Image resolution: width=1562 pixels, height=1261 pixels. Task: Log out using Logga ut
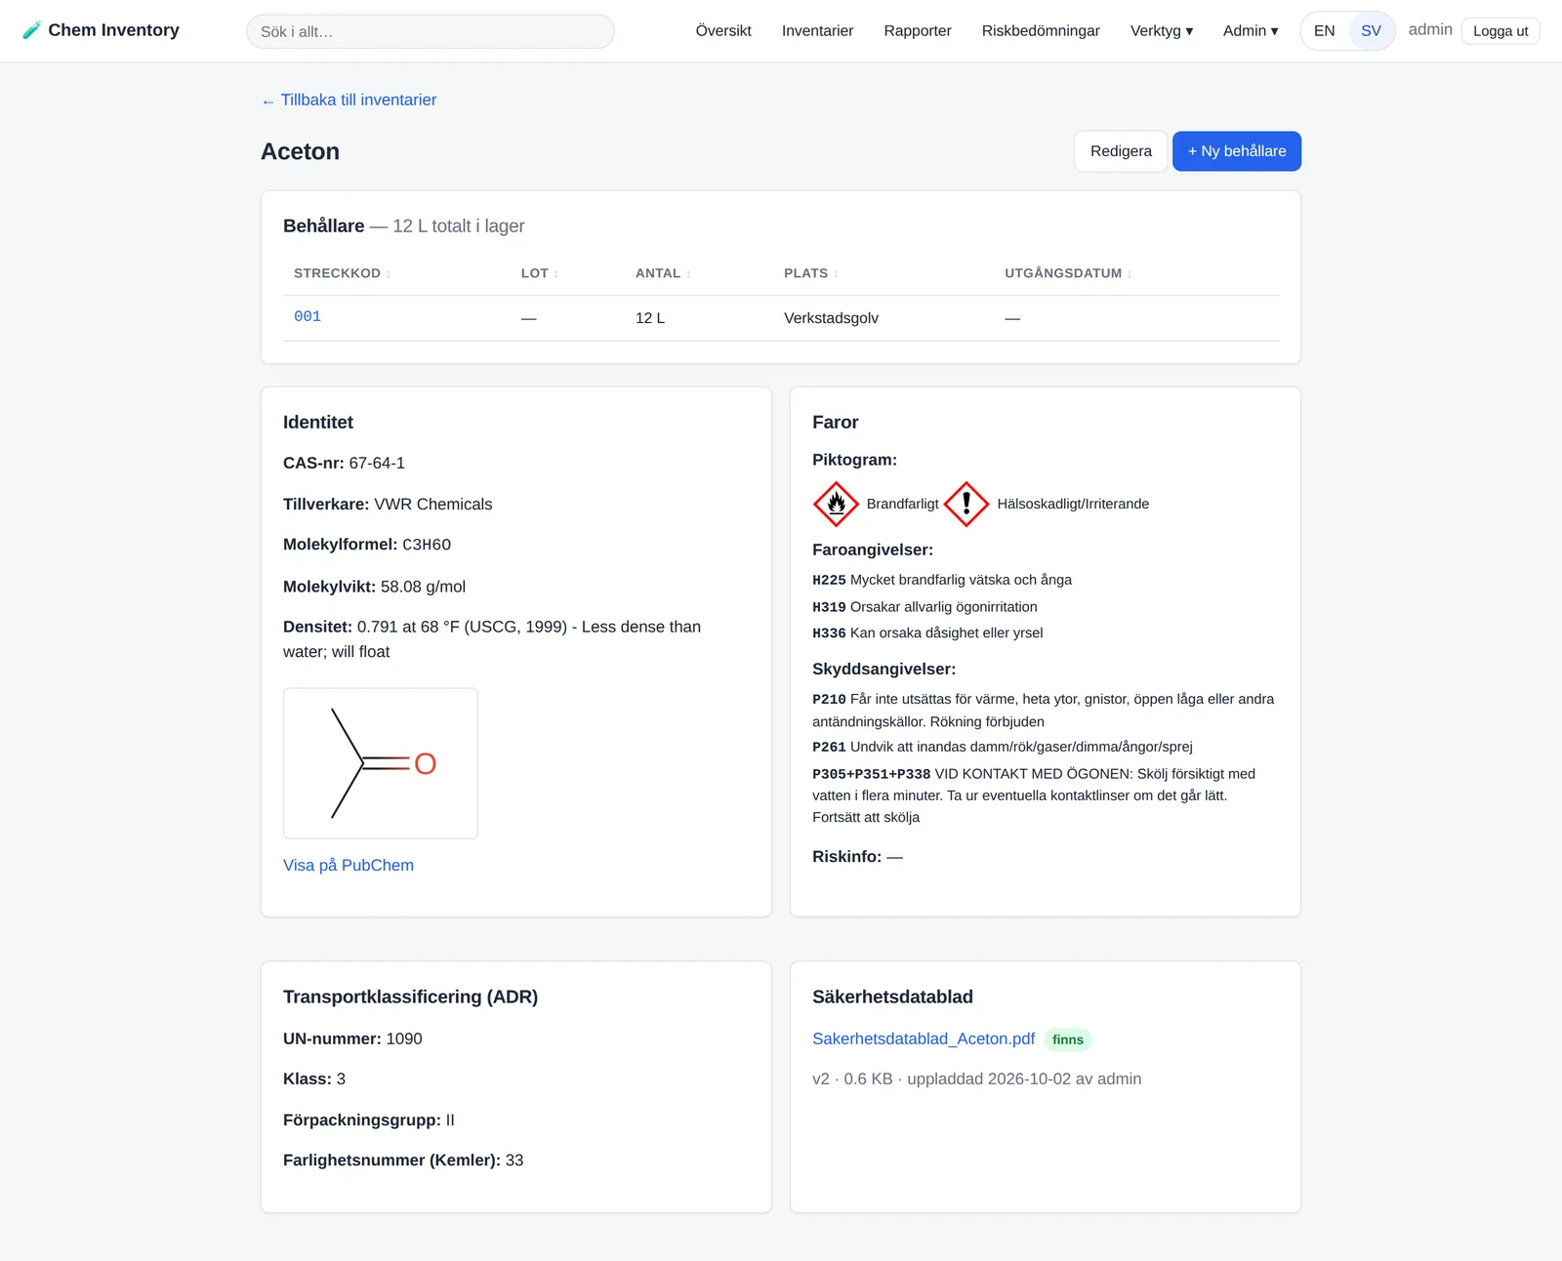tap(1500, 31)
